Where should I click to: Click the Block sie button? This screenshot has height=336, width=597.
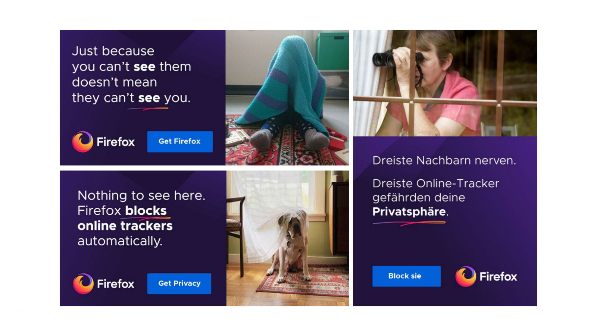406,276
